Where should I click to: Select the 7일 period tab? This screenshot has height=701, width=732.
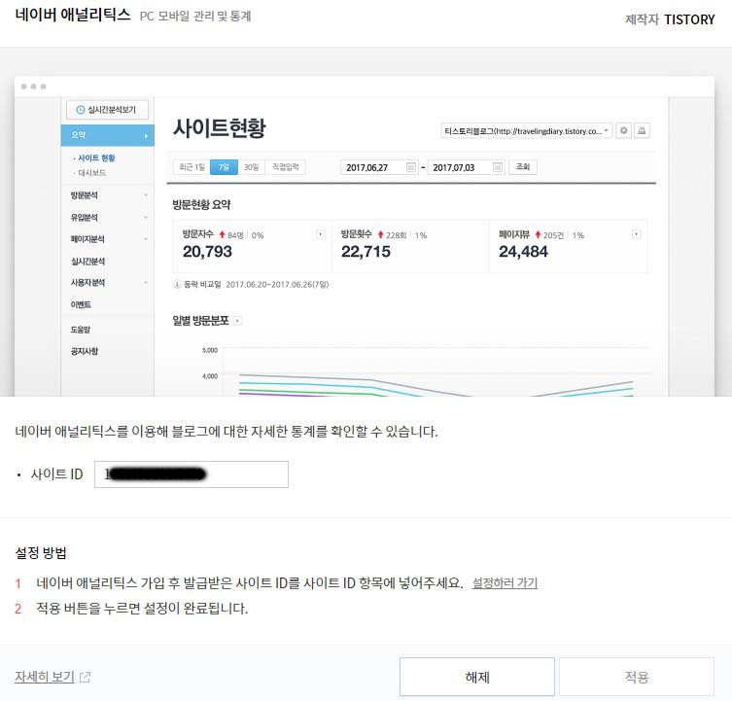(225, 167)
